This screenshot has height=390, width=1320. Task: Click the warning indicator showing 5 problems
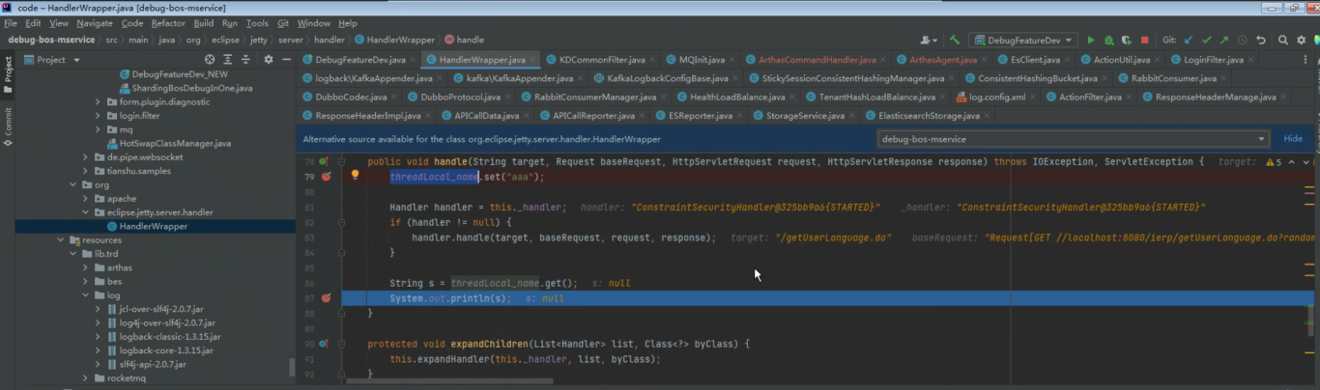(x=1274, y=162)
